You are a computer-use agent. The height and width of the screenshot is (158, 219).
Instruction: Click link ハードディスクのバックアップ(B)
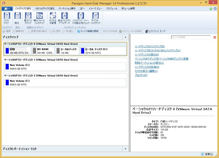(x=150, y=46)
